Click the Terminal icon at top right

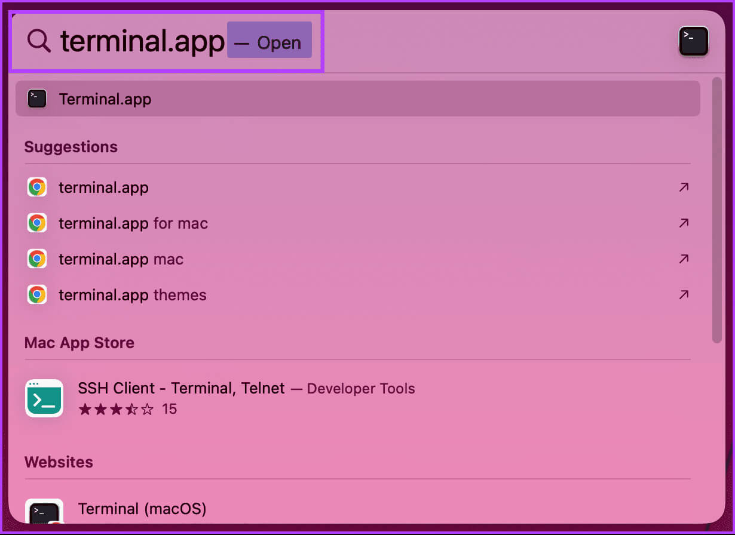[x=694, y=42]
